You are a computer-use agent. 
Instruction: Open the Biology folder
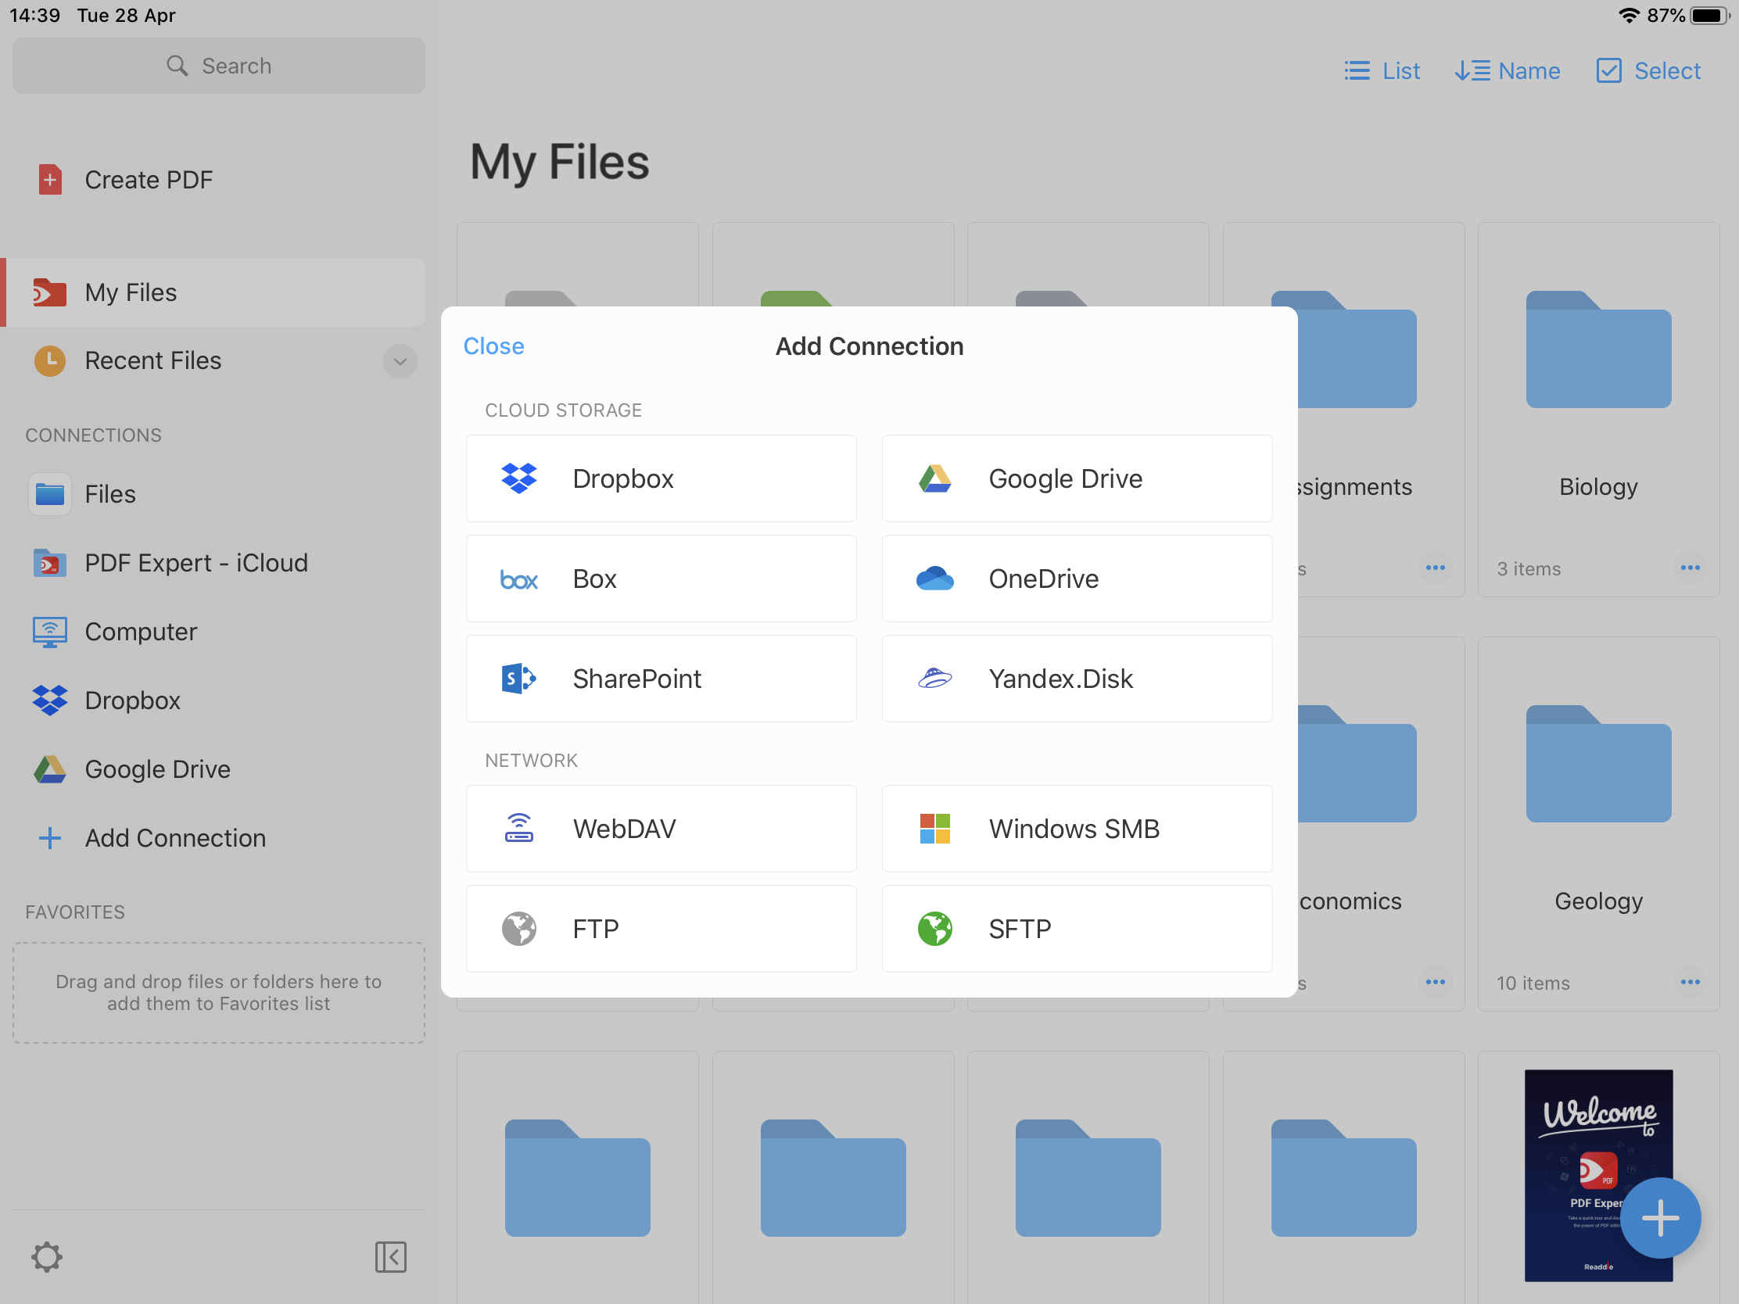point(1598,408)
